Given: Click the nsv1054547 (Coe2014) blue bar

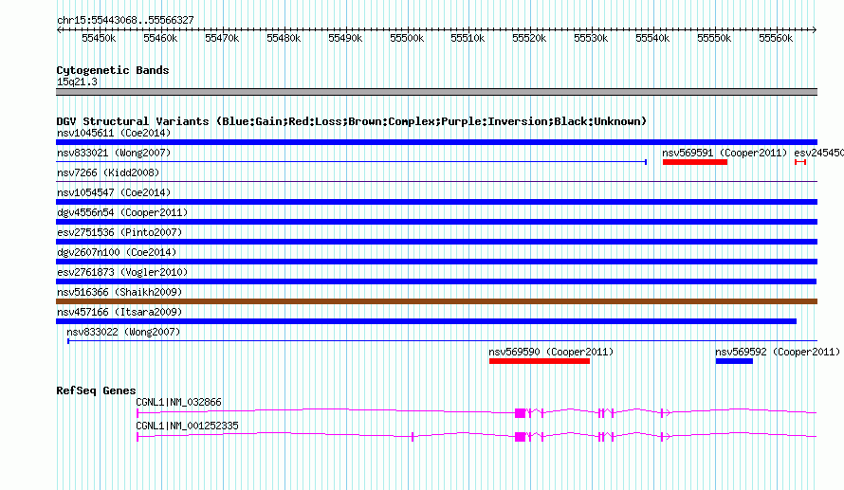Looking at the screenshot, I should [436, 202].
